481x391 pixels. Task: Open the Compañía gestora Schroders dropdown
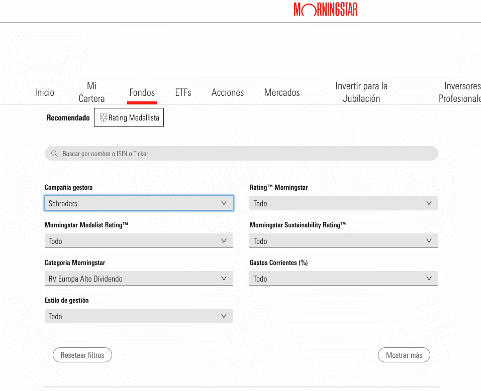(x=139, y=203)
